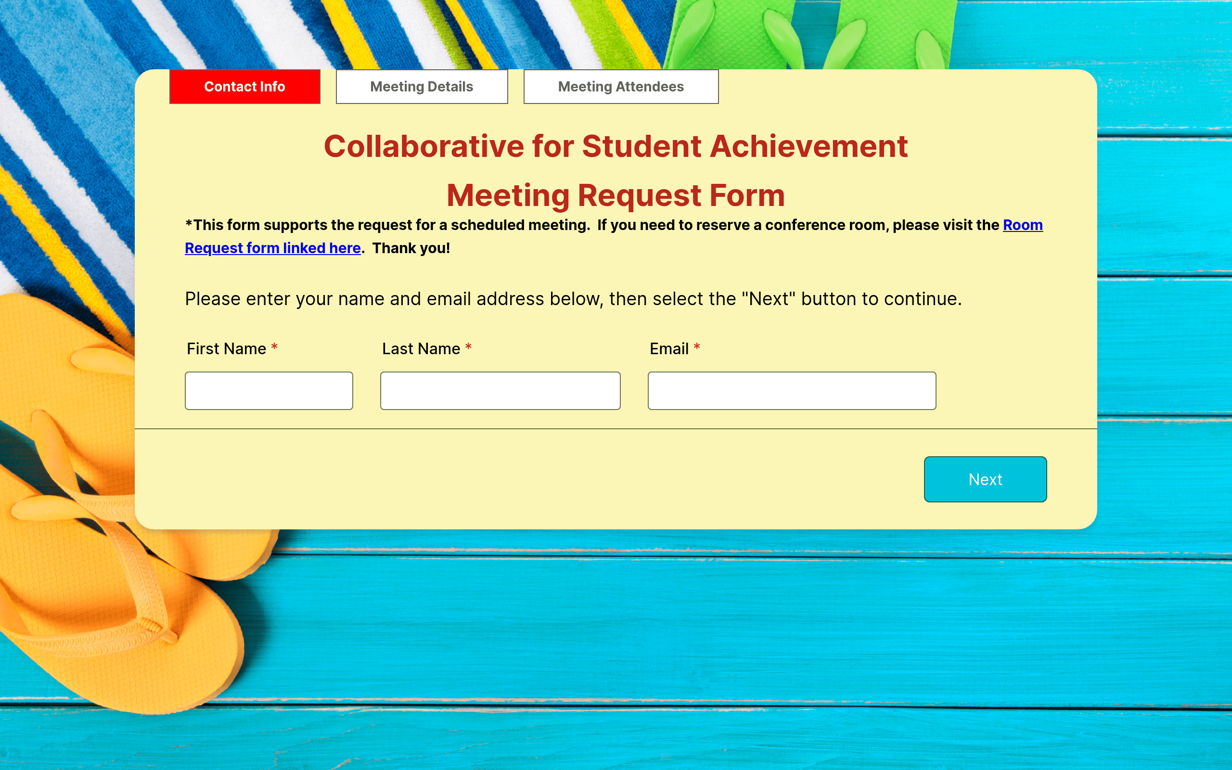Click the Next button
The width and height of the screenshot is (1232, 770).
point(985,479)
